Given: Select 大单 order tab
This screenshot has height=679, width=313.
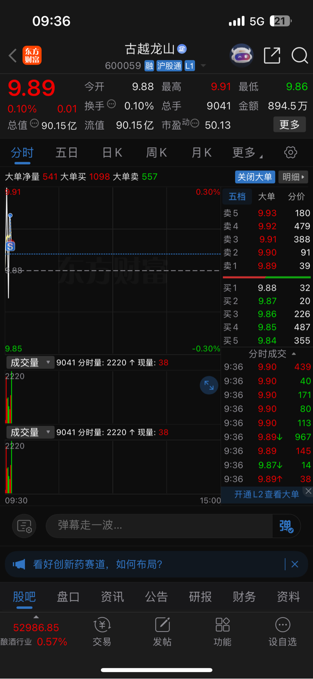Looking at the screenshot, I should pyautogui.click(x=267, y=197).
